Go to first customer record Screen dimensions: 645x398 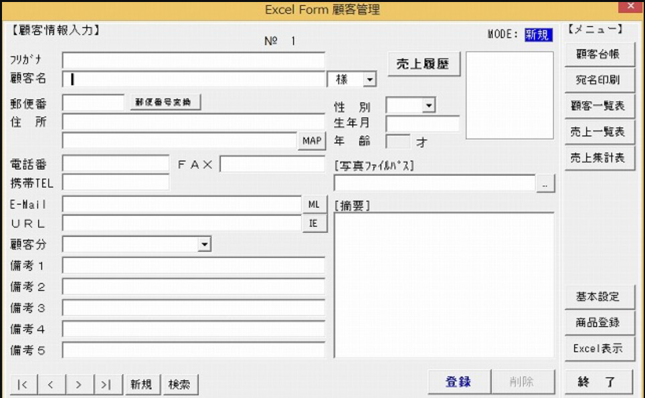coord(23,385)
